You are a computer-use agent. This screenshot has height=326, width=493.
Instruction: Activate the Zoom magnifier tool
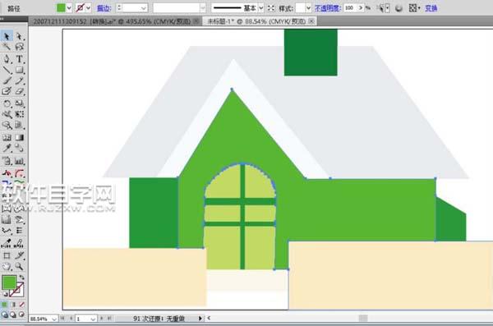[x=20, y=267]
